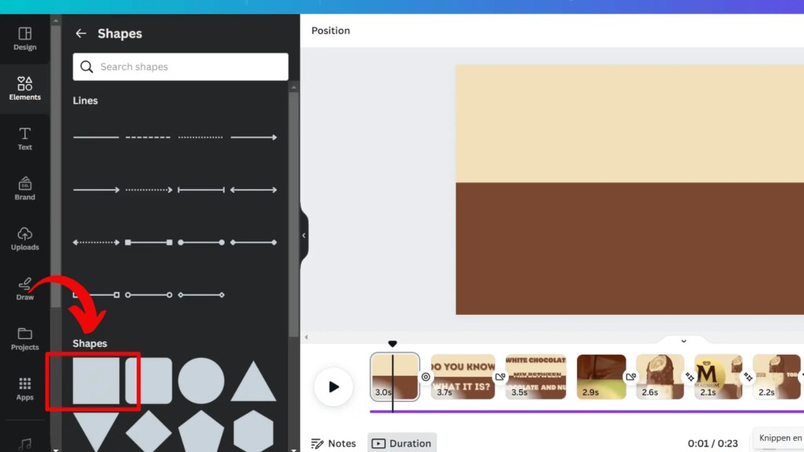Select the circle shape
804x452 pixels.
tap(202, 381)
